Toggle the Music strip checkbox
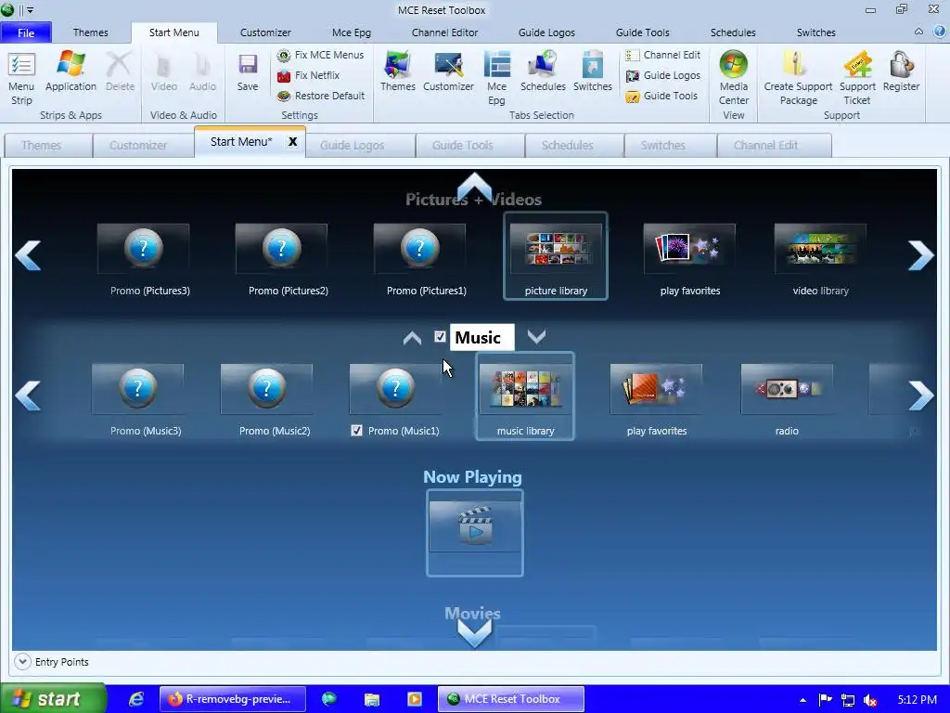950x713 pixels. click(x=440, y=336)
